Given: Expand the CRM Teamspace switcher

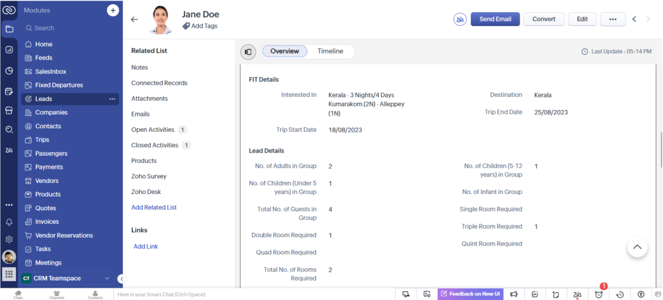Looking at the screenshot, I should click(x=107, y=278).
